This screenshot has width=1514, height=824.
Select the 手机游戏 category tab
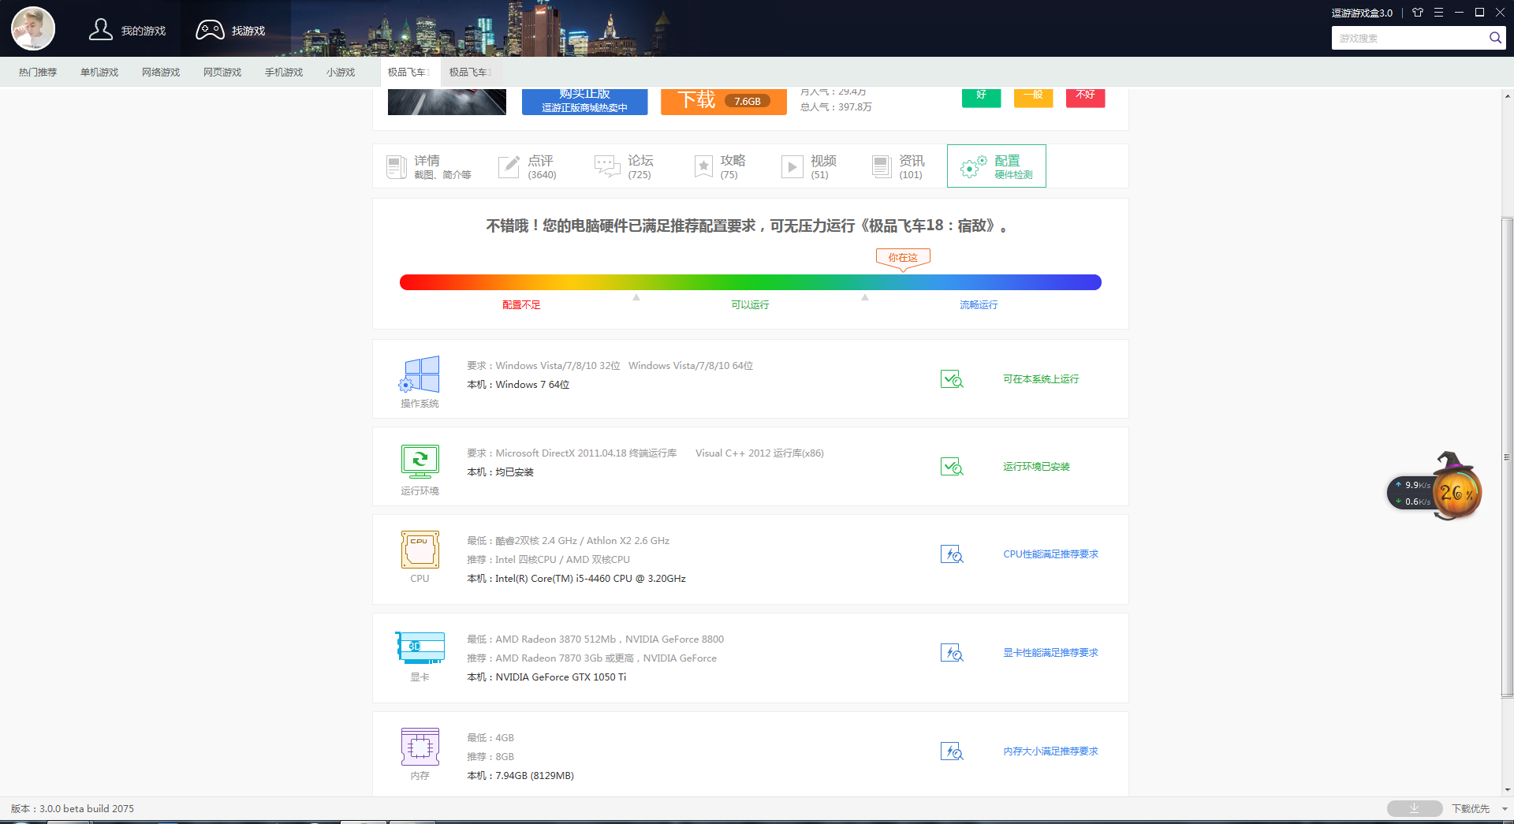[284, 72]
